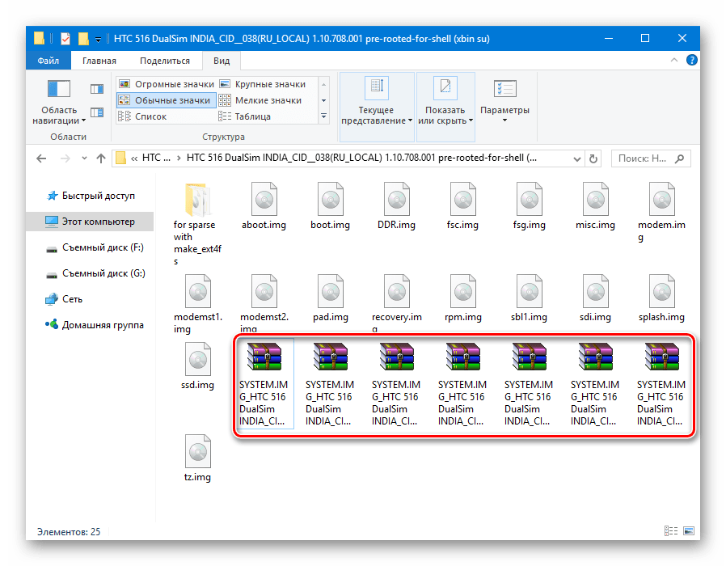Viewport: 726px width, 566px height.
Task: Select the sdi.img file icon
Action: [x=595, y=291]
